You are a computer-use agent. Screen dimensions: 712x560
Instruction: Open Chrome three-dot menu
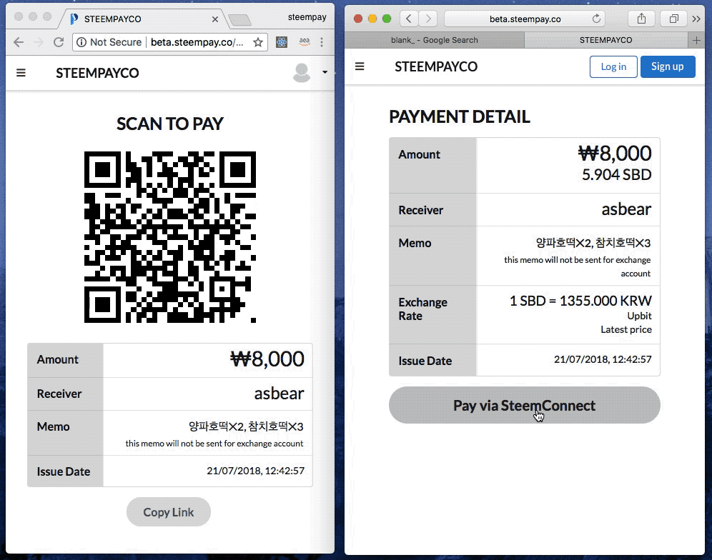pos(322,42)
